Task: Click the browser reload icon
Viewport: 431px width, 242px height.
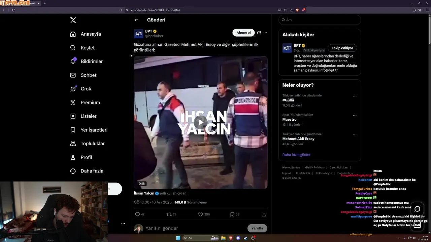Action: (x=14, y=10)
